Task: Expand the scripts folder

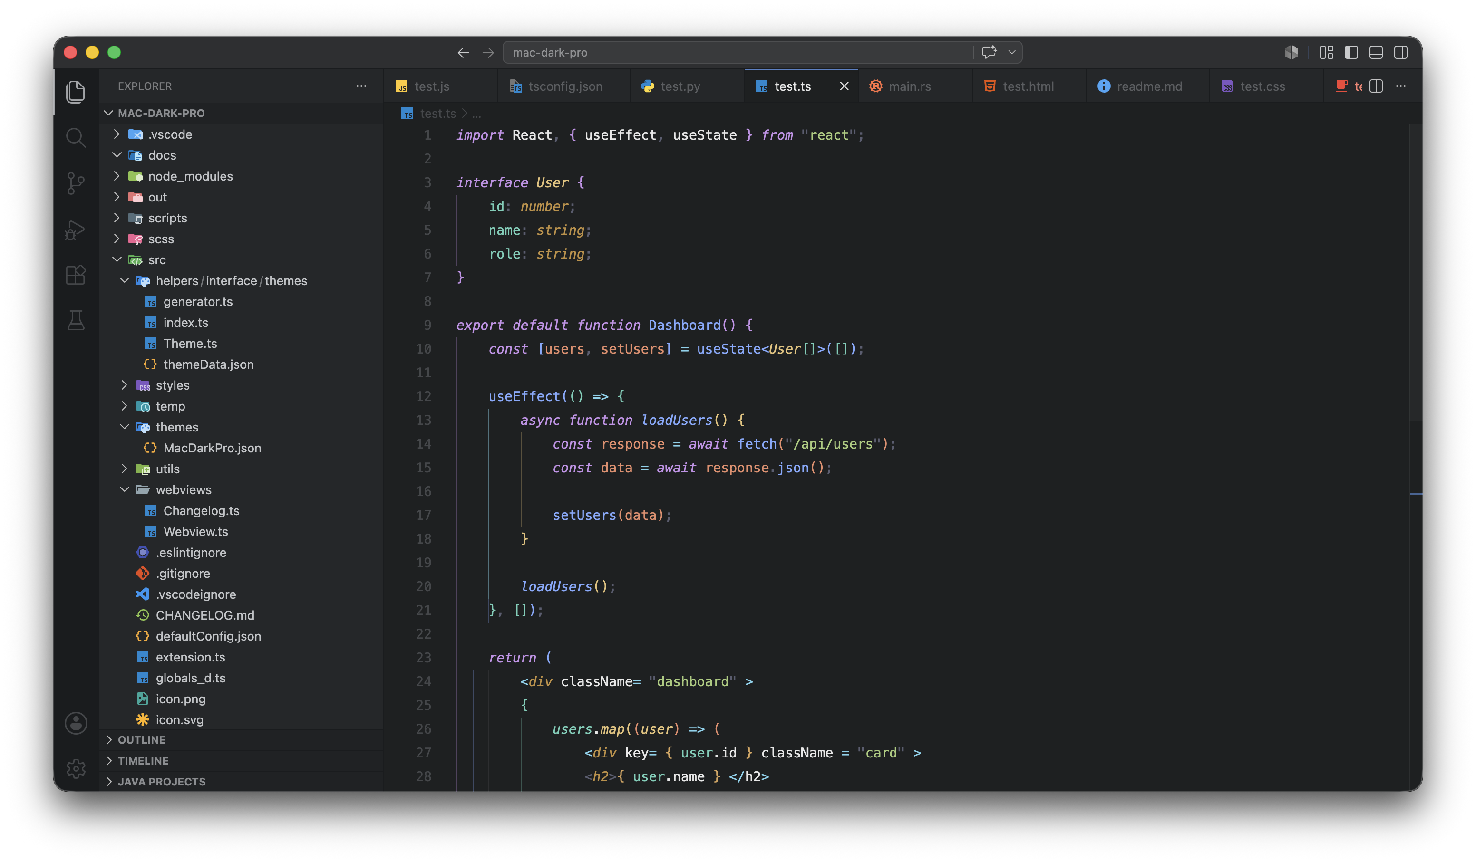Action: 117,218
